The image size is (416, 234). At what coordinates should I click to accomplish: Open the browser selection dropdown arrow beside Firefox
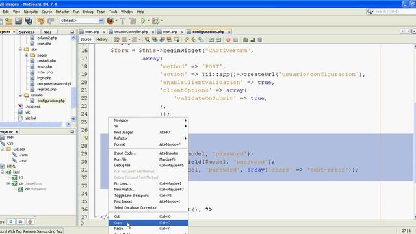(x=116, y=21)
